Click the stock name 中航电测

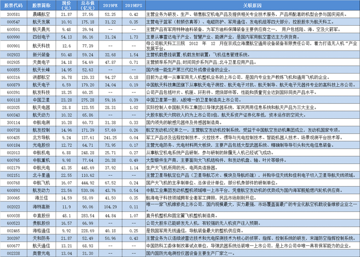(x=41, y=122)
